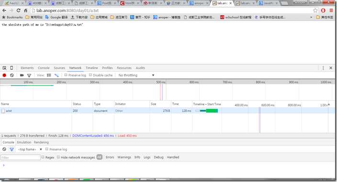Filter console messages by Logs

147,157
